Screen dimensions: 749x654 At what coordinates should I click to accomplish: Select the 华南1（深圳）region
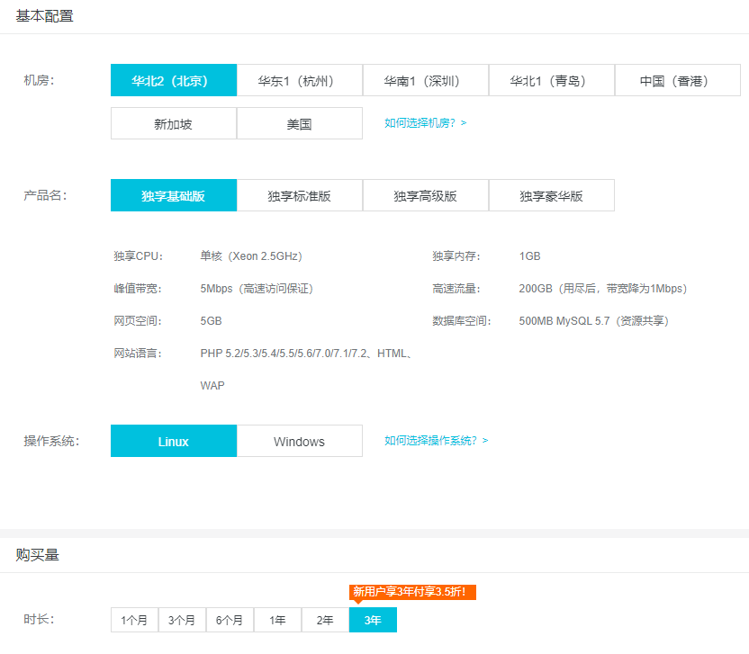425,80
